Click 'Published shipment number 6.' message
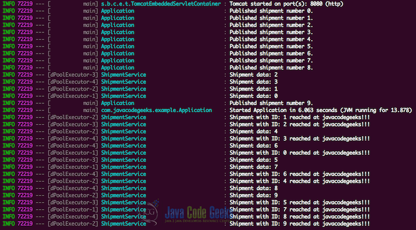 click(271, 53)
